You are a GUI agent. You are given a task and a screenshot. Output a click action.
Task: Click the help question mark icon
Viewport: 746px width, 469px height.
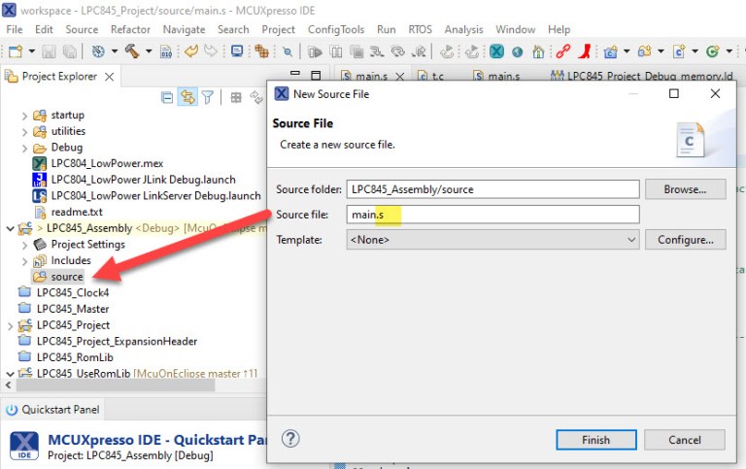coord(289,439)
